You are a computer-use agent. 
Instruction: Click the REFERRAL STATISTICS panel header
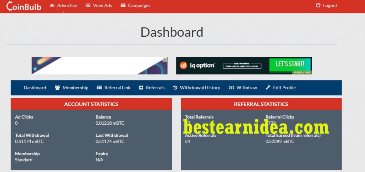261,104
